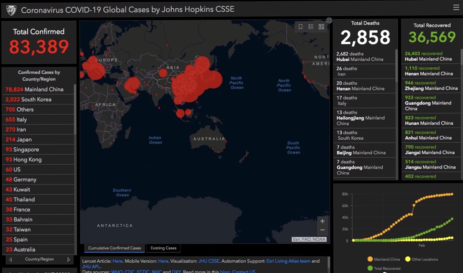Open the Lancet Article 'Here' link
463x273 pixels.
[x=117, y=261]
